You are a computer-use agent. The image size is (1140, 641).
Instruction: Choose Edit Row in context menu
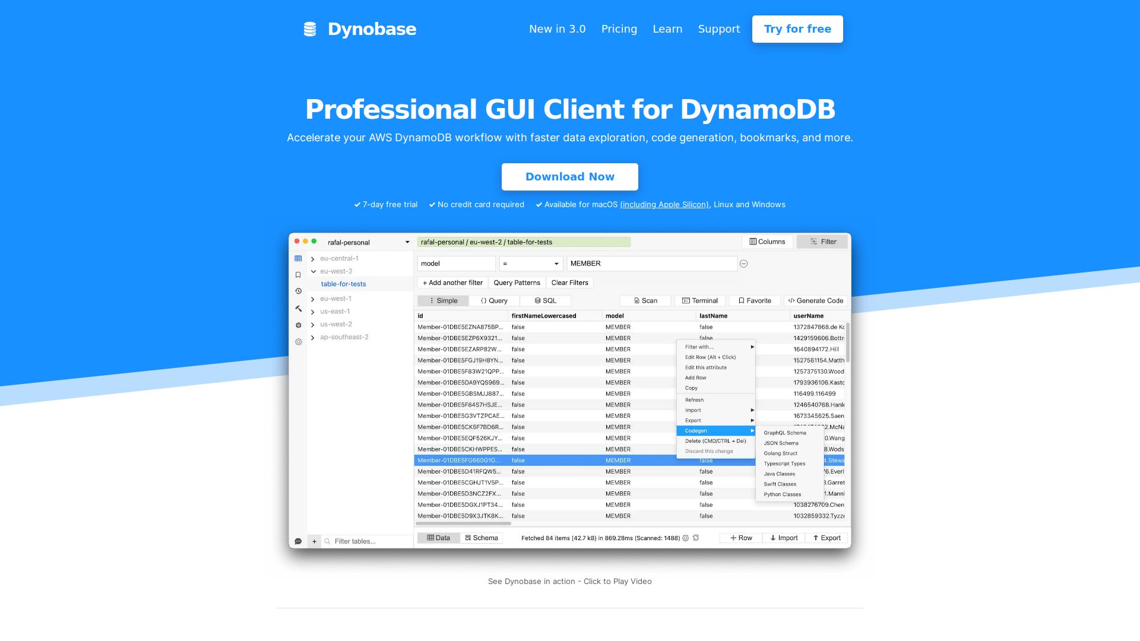716,357
